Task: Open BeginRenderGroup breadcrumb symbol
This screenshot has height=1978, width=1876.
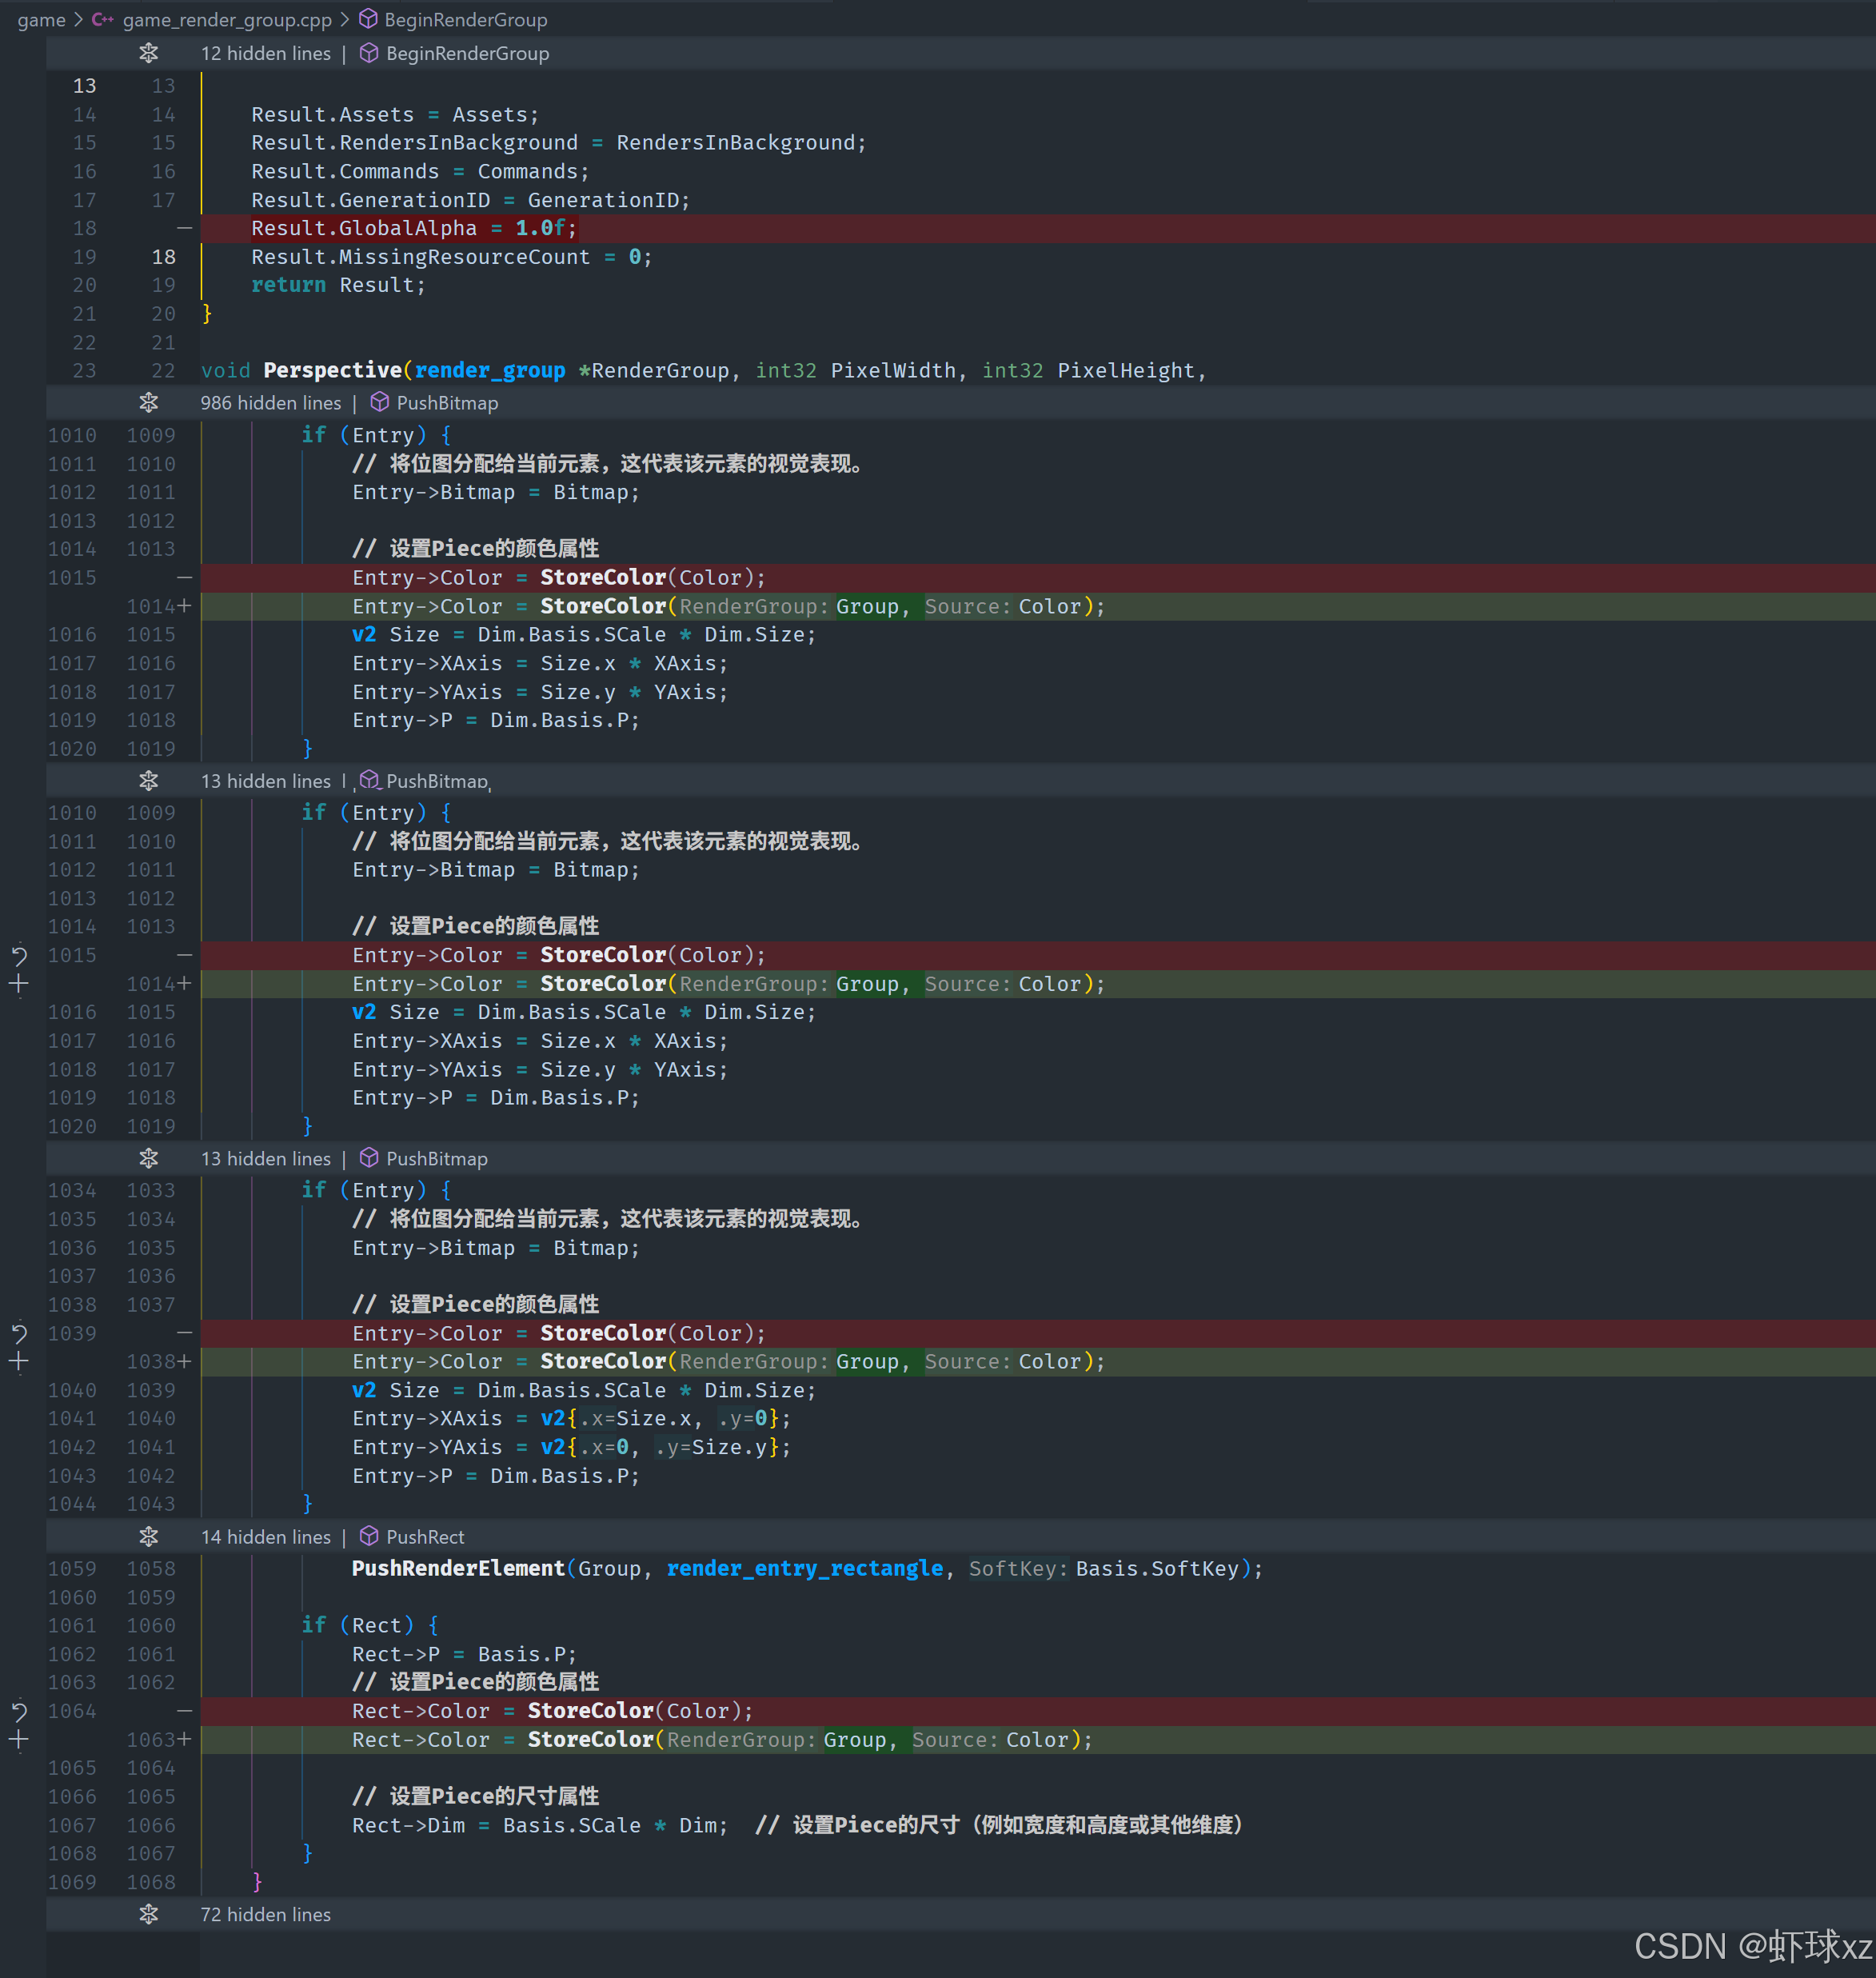Action: tap(465, 20)
